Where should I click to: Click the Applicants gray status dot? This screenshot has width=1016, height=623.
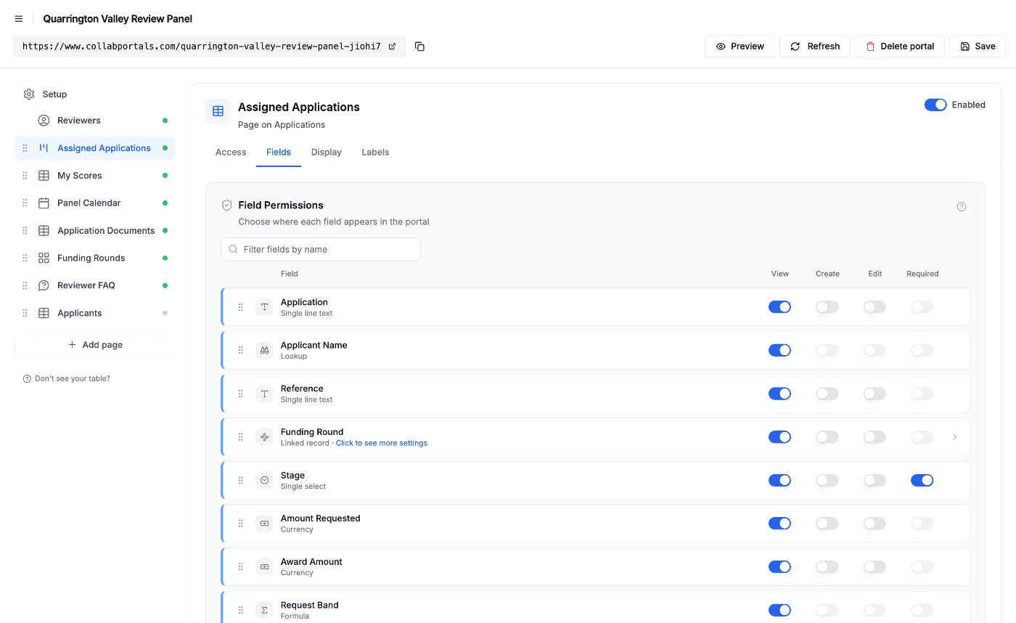coord(165,313)
